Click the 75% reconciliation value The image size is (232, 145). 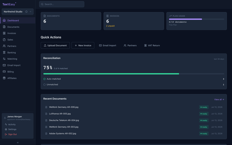point(48,68)
